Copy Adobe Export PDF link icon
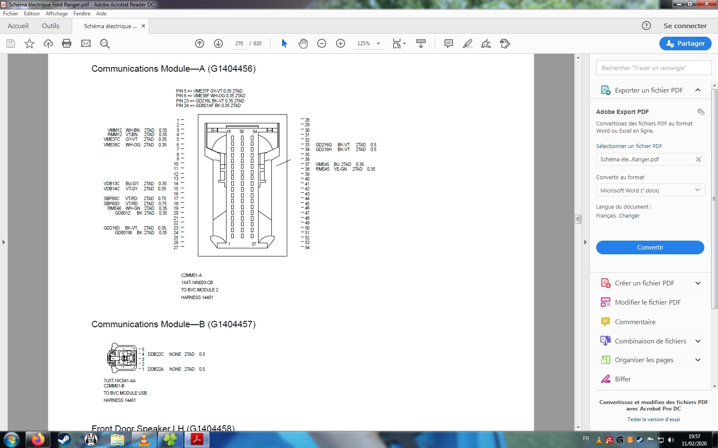Viewport: 718px width, 448px height. [701, 112]
